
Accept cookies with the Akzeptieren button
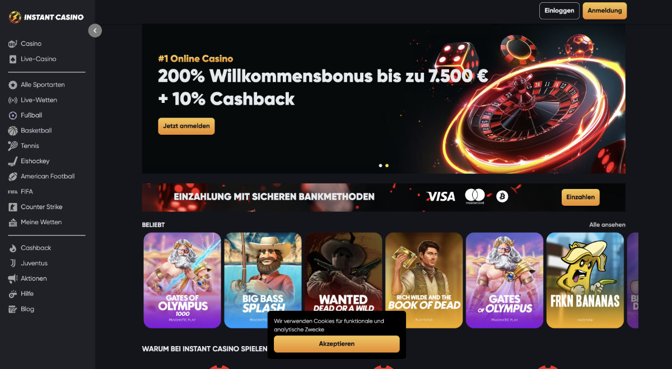[x=337, y=344]
